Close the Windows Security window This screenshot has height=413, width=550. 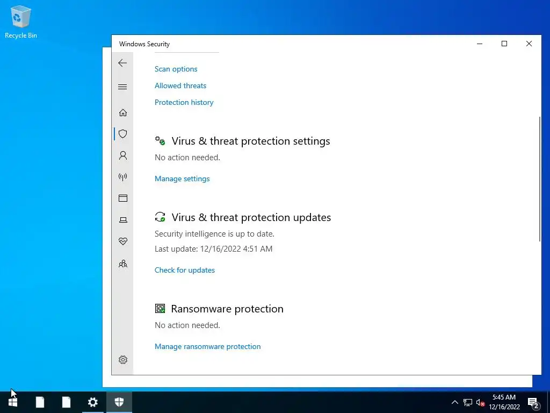click(x=529, y=44)
